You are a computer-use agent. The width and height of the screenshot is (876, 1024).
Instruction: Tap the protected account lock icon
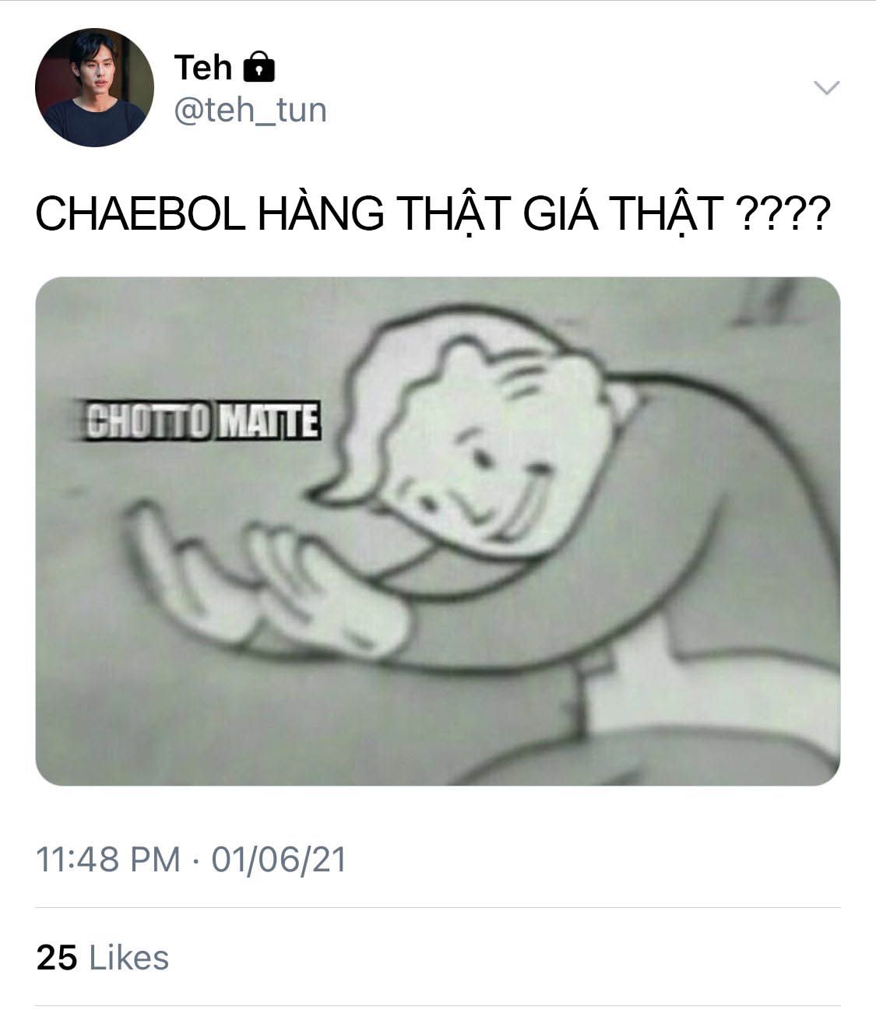point(259,68)
